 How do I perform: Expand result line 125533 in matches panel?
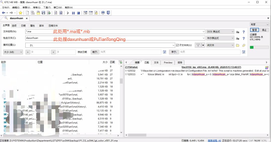(x=126, y=75)
